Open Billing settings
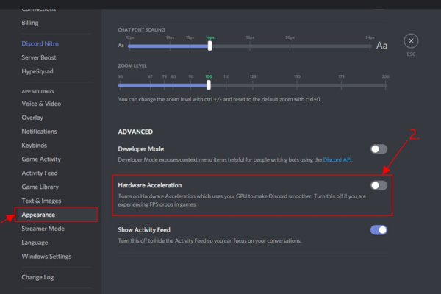 click(x=30, y=23)
